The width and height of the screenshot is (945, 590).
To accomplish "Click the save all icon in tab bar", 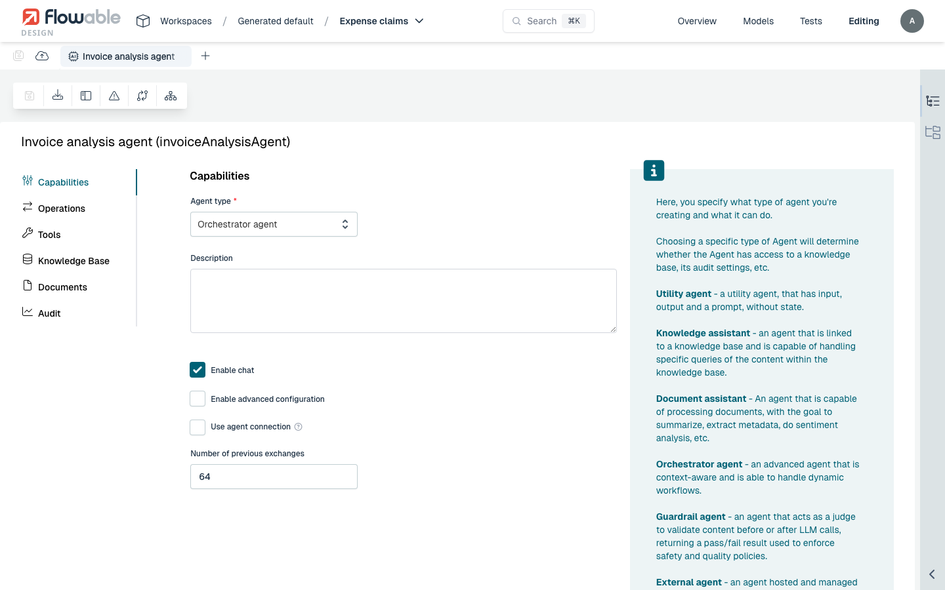I will click(18, 56).
